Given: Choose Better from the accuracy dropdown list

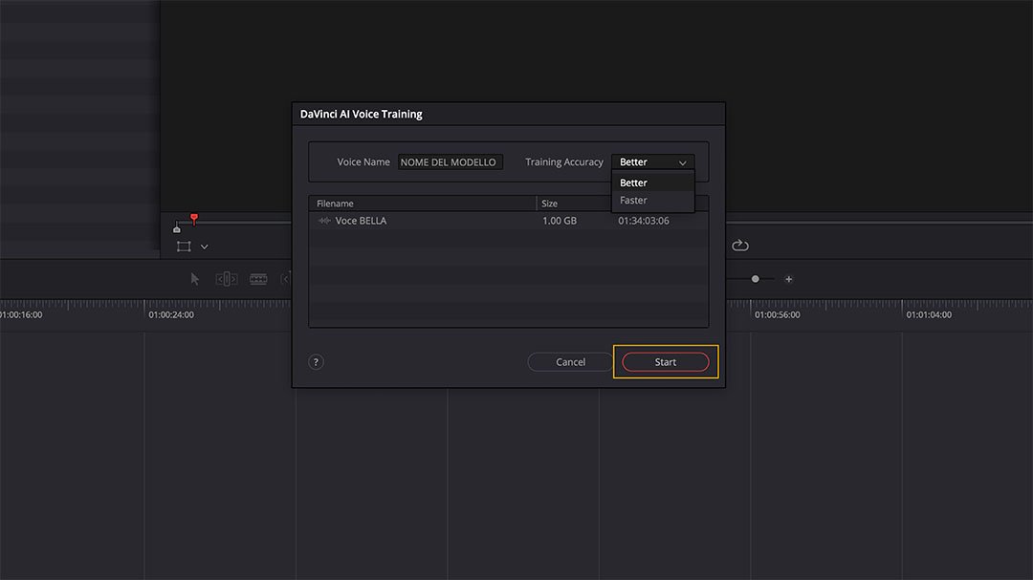Looking at the screenshot, I should pos(653,183).
